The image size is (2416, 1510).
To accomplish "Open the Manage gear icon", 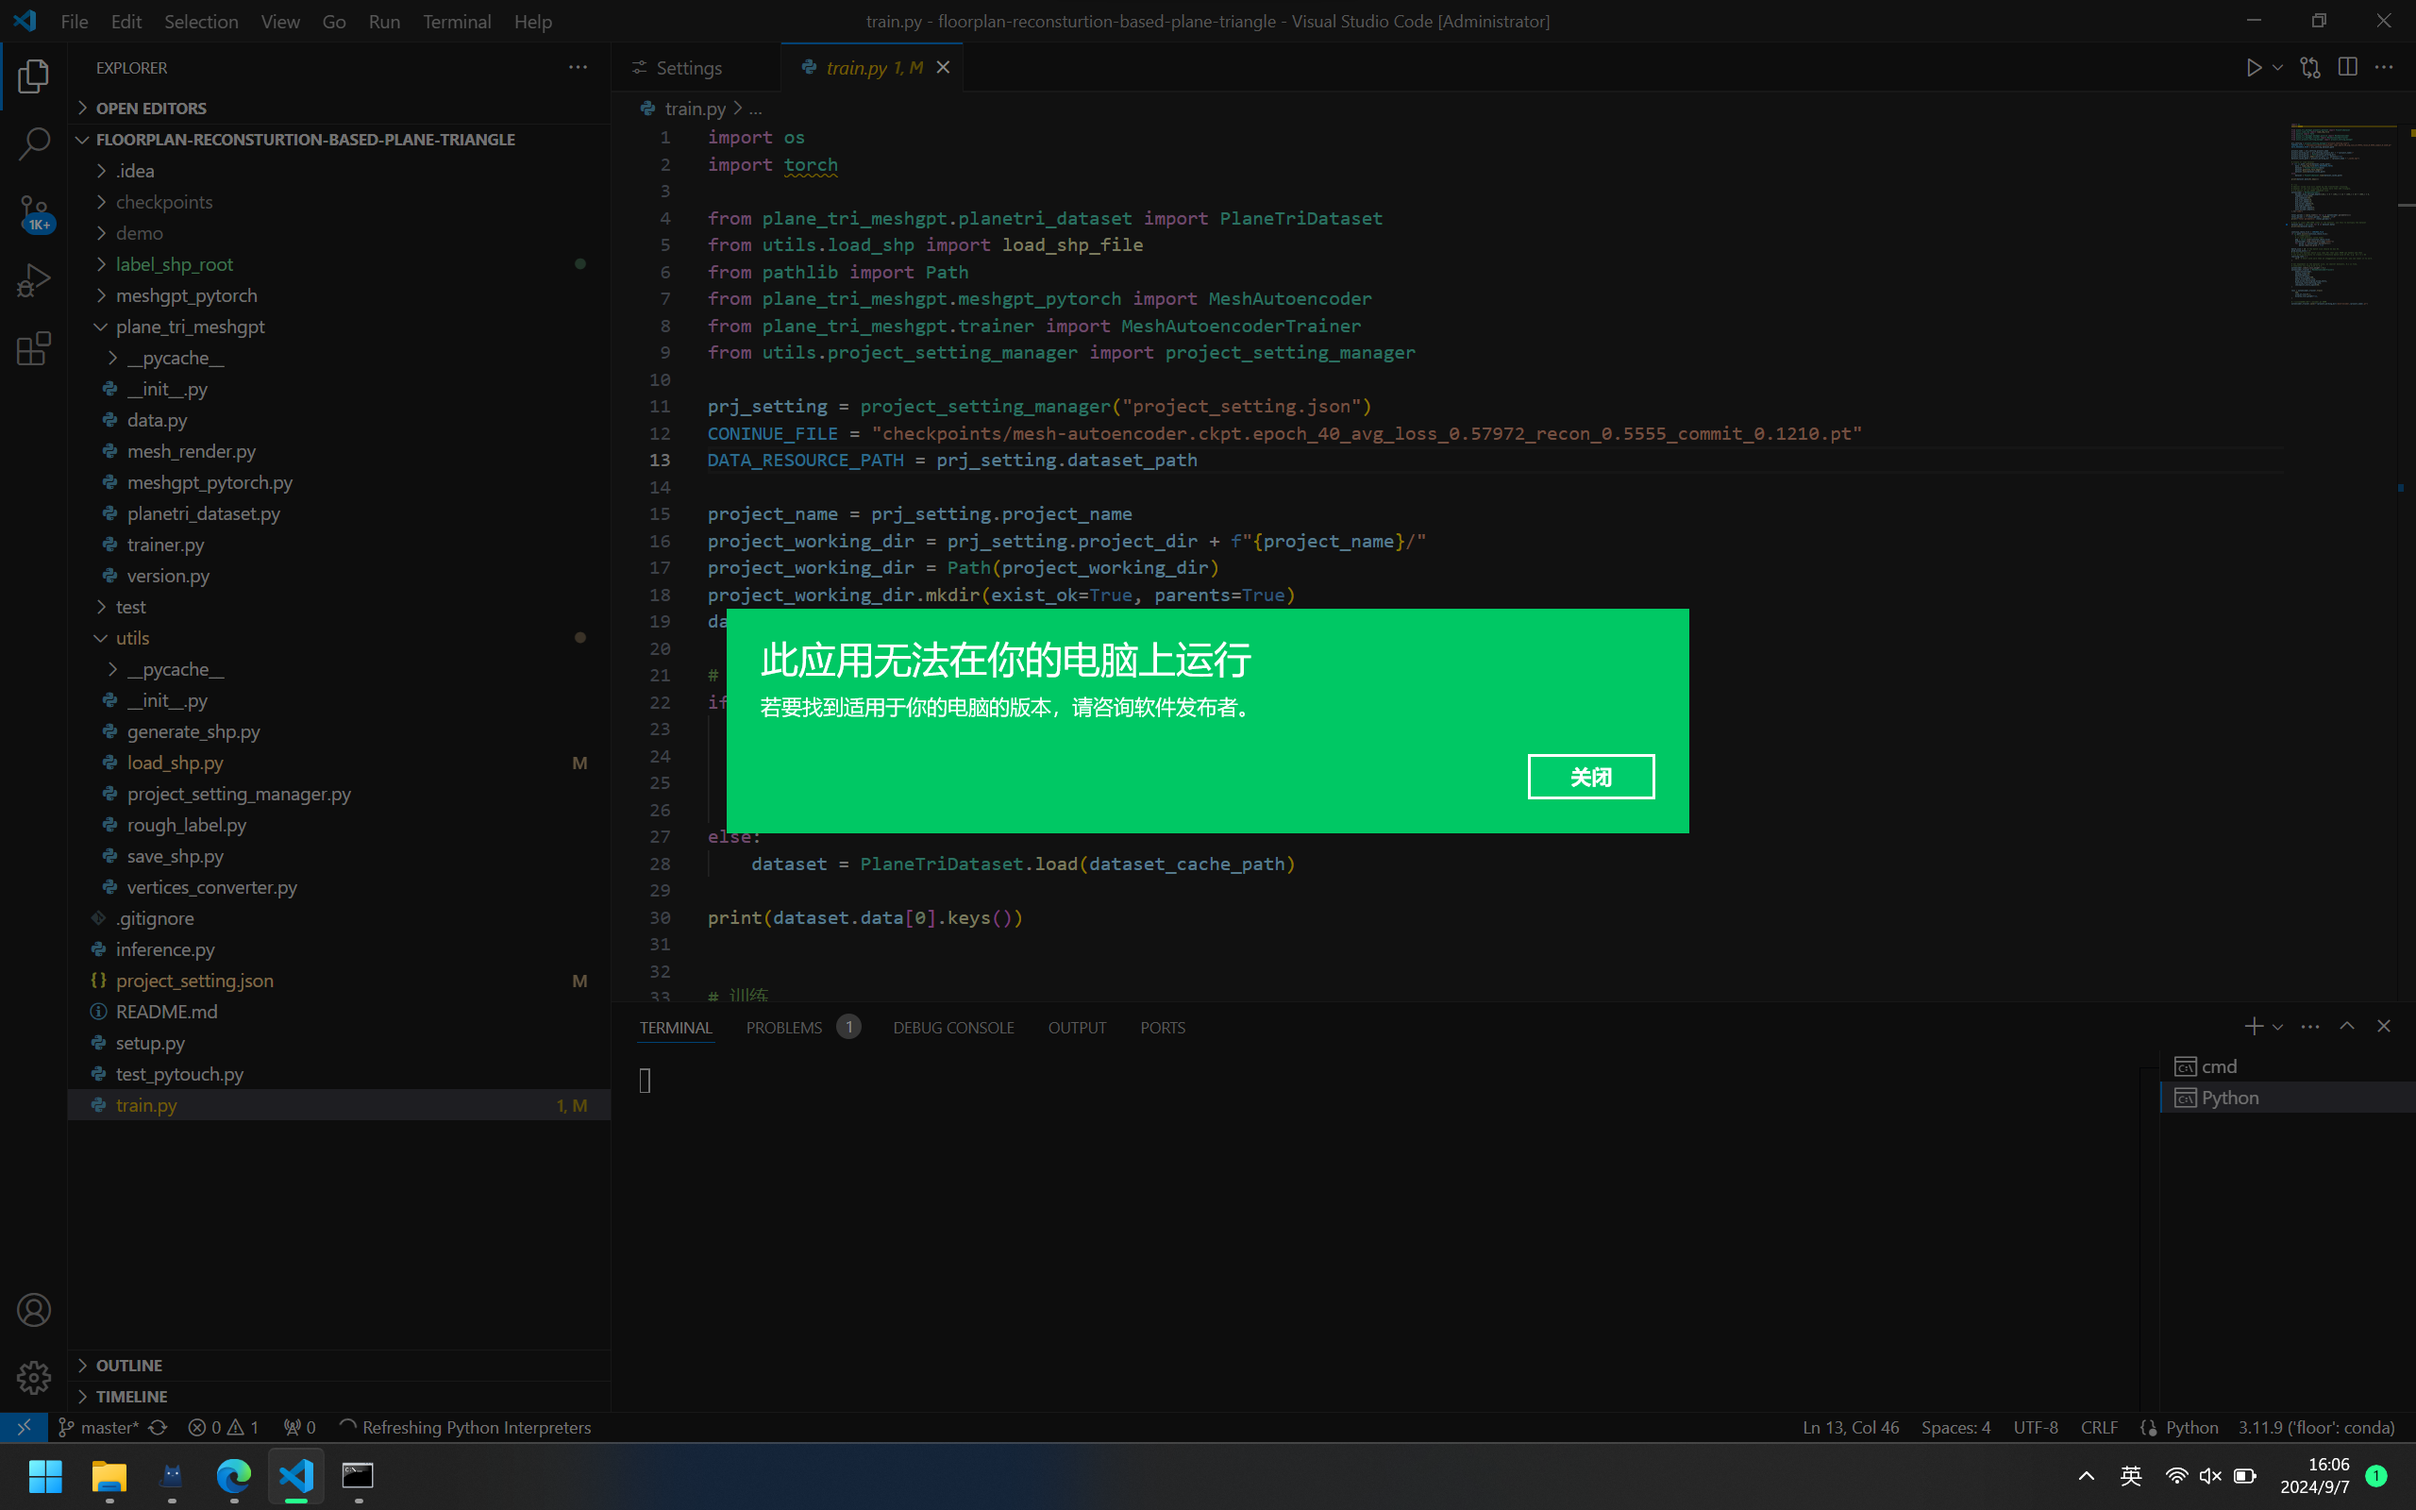I will point(33,1377).
